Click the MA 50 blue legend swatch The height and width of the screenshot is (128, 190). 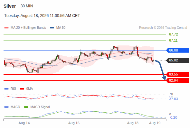tap(52, 28)
